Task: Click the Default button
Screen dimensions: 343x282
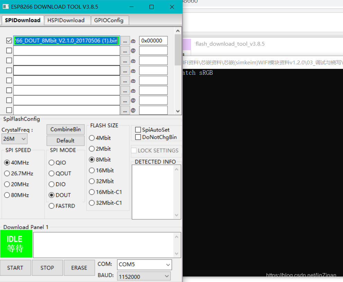Action: click(66, 140)
